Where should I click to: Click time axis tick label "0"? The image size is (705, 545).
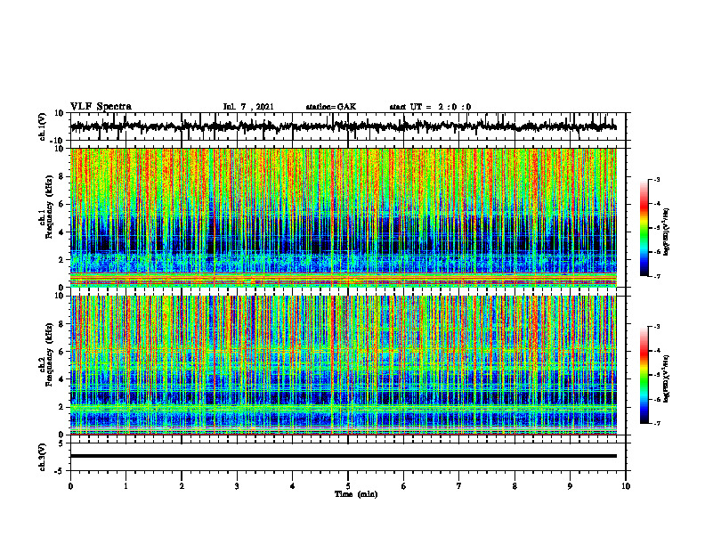[70, 486]
